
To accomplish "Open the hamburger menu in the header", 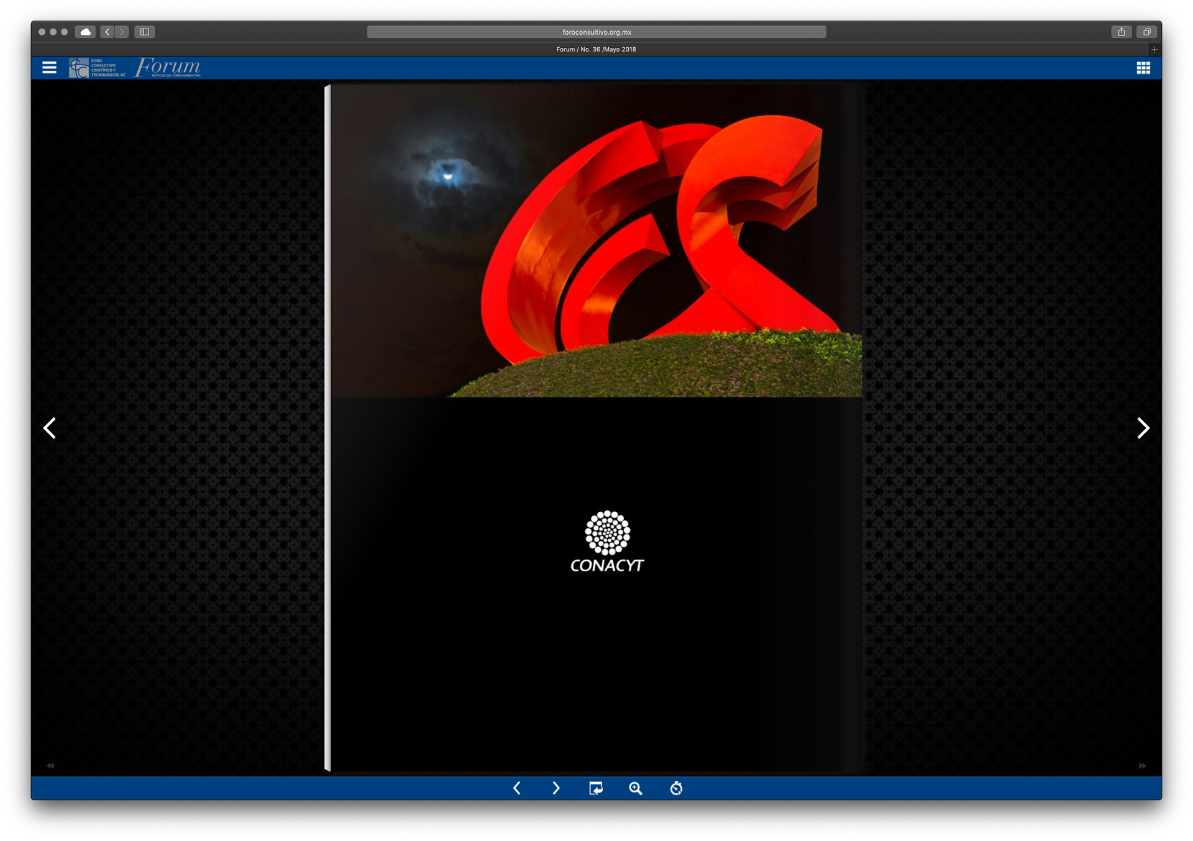I will coord(49,68).
